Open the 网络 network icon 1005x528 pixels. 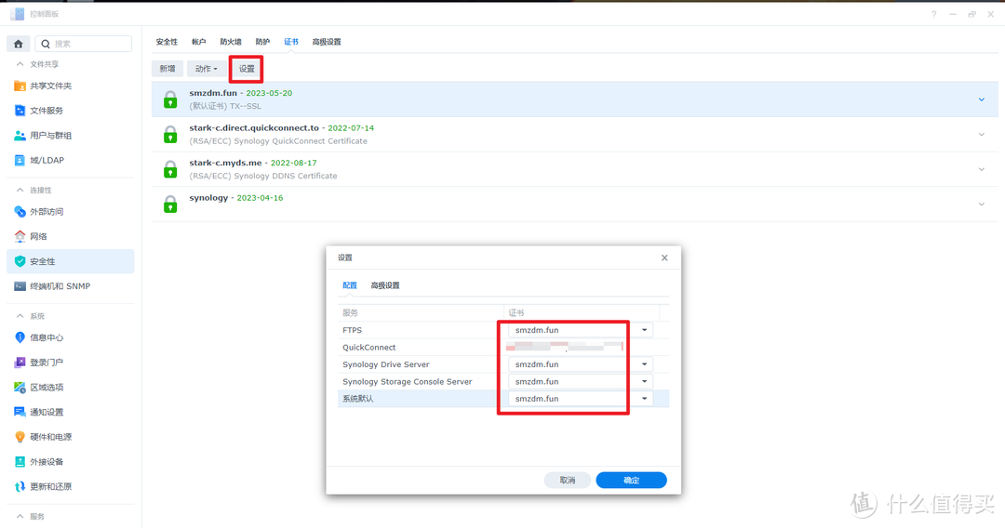click(20, 236)
